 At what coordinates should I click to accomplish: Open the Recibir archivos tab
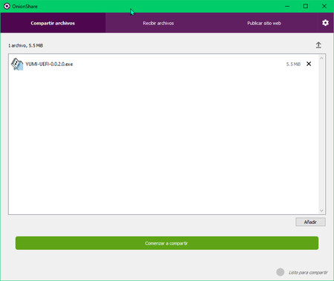coord(158,23)
